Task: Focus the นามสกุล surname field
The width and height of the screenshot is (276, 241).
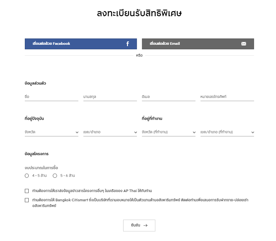Action: (110, 97)
